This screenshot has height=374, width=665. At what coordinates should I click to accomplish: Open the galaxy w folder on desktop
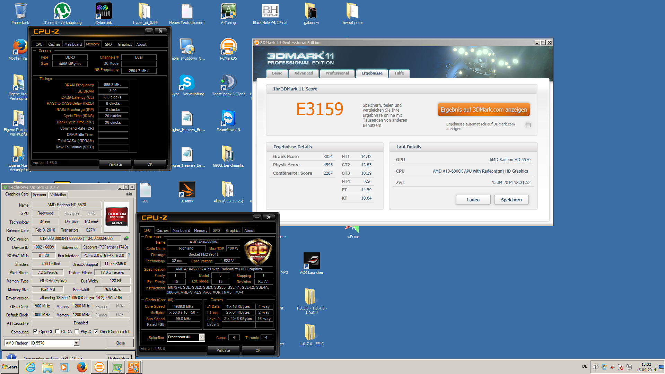click(311, 14)
